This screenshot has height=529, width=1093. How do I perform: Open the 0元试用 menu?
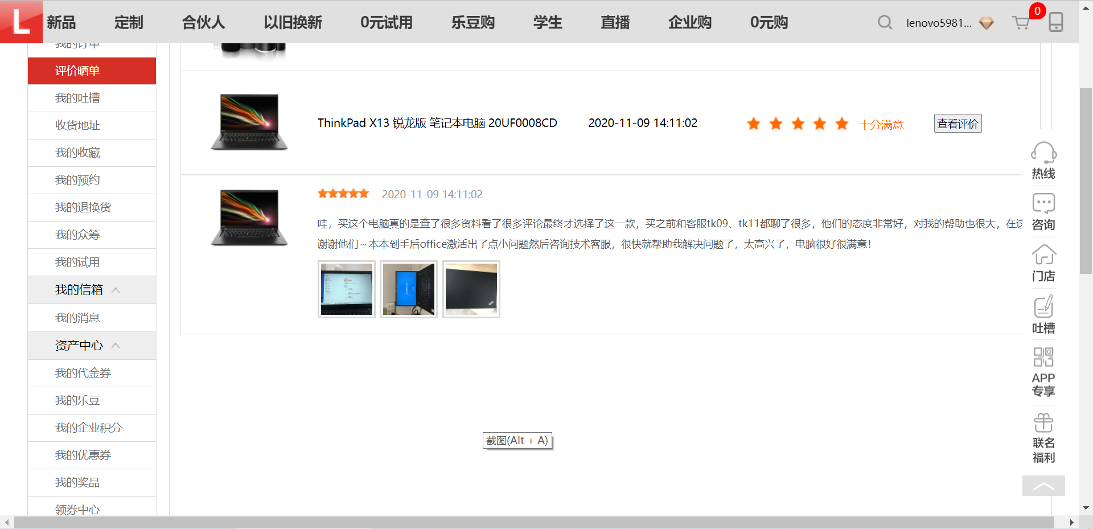386,23
